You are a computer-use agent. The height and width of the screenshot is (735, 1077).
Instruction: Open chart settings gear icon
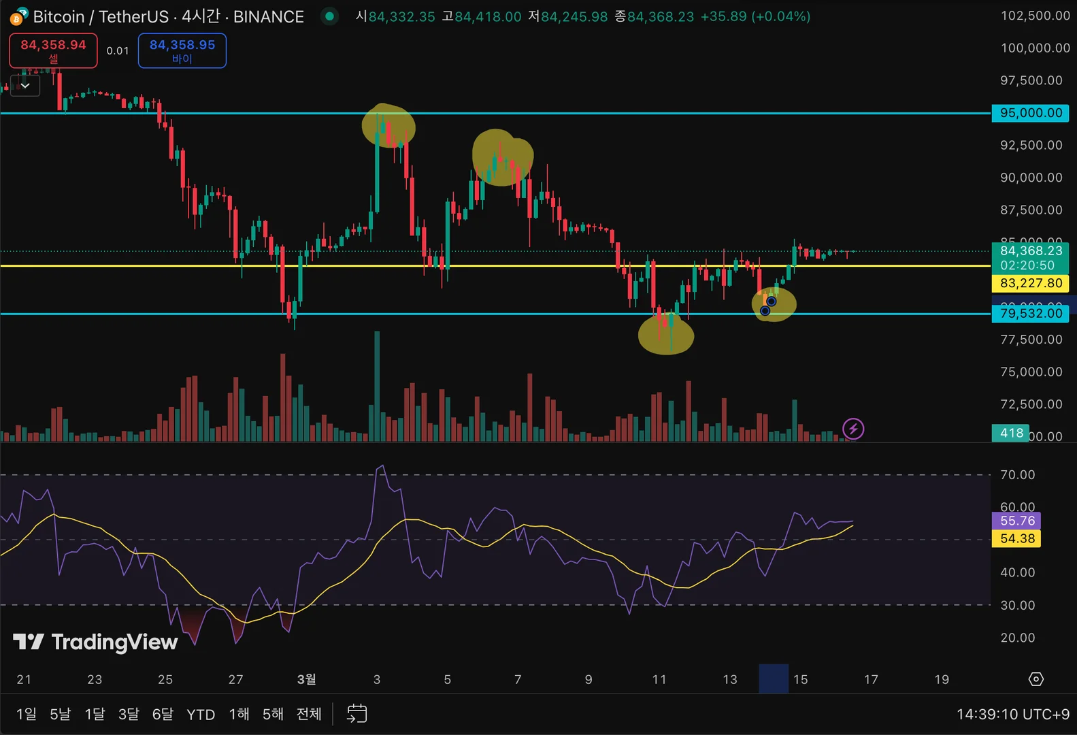point(1035,679)
